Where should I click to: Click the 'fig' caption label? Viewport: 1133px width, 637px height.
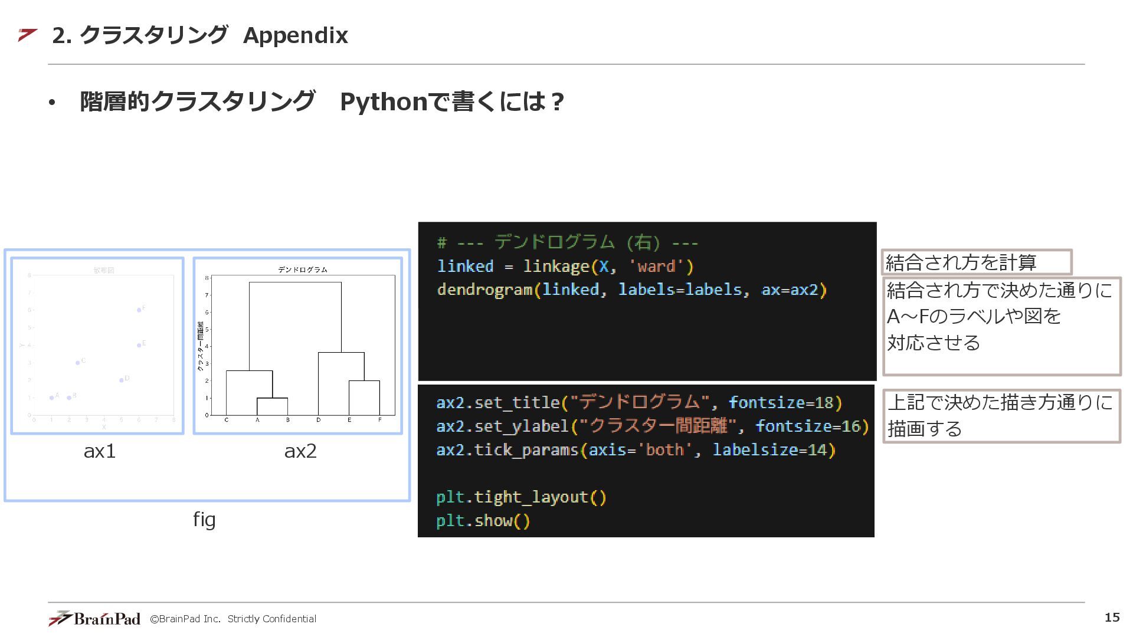(x=204, y=520)
